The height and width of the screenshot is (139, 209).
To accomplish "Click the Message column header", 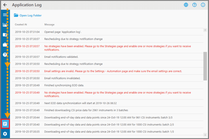I will (49, 25).
